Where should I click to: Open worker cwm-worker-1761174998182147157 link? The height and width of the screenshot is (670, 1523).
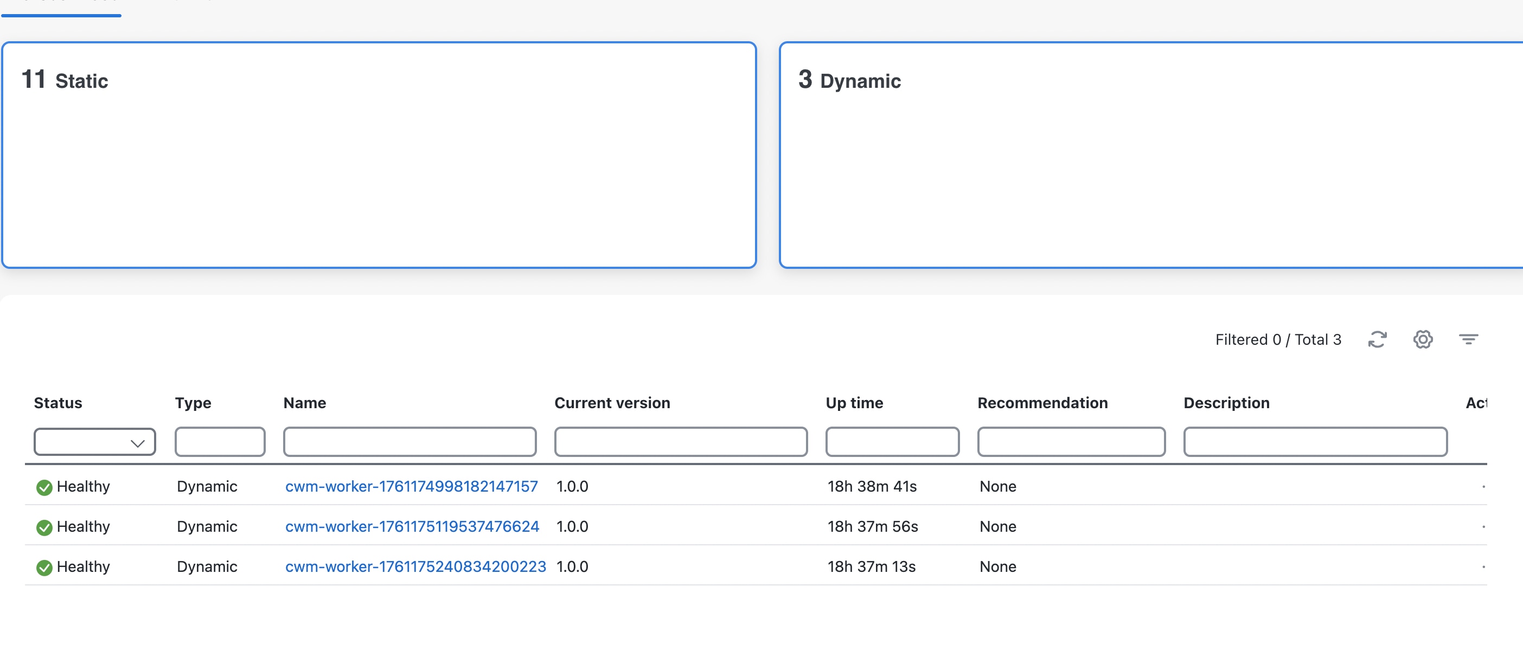click(x=412, y=486)
